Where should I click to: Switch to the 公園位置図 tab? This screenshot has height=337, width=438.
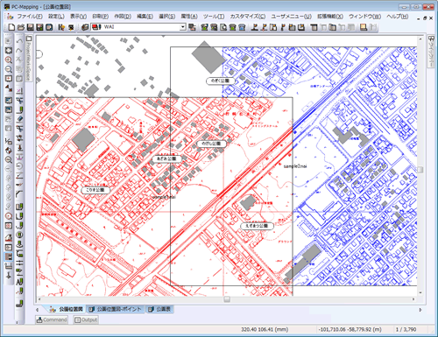[x=67, y=309]
